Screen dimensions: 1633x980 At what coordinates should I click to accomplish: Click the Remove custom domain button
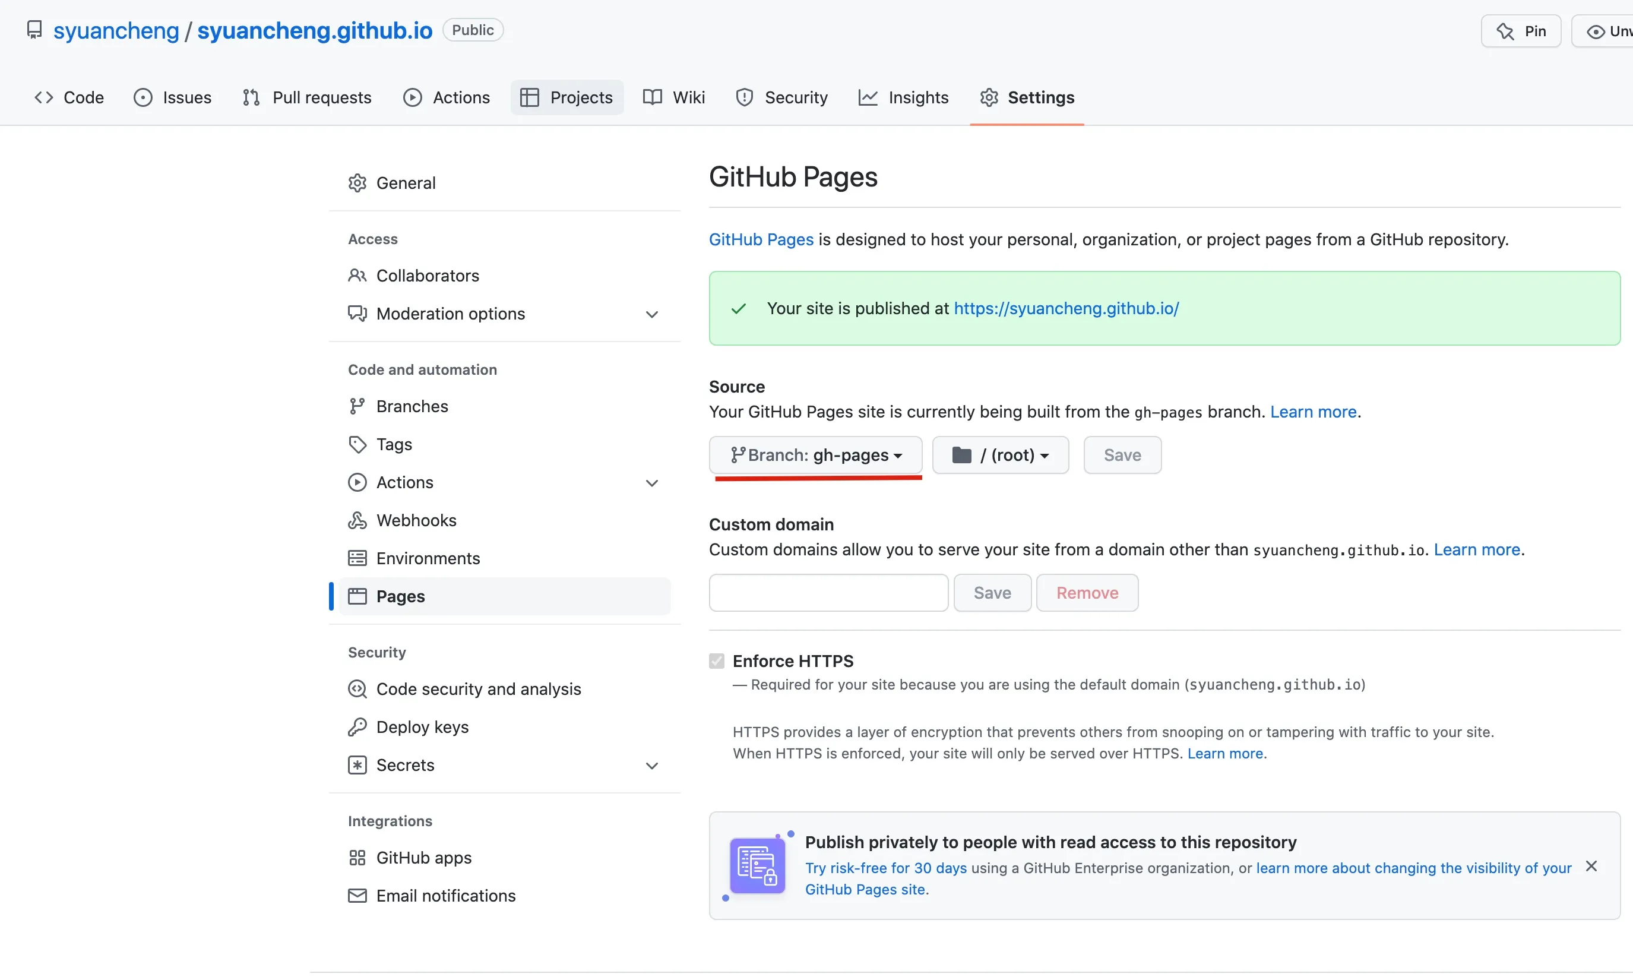pos(1087,593)
